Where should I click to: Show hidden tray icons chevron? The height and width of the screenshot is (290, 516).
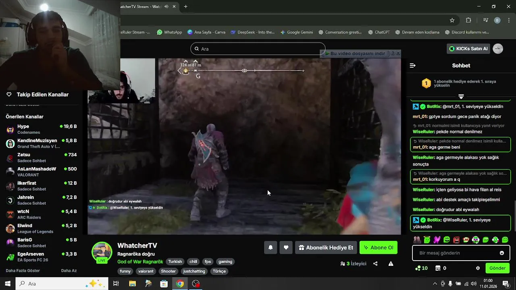tap(435, 284)
